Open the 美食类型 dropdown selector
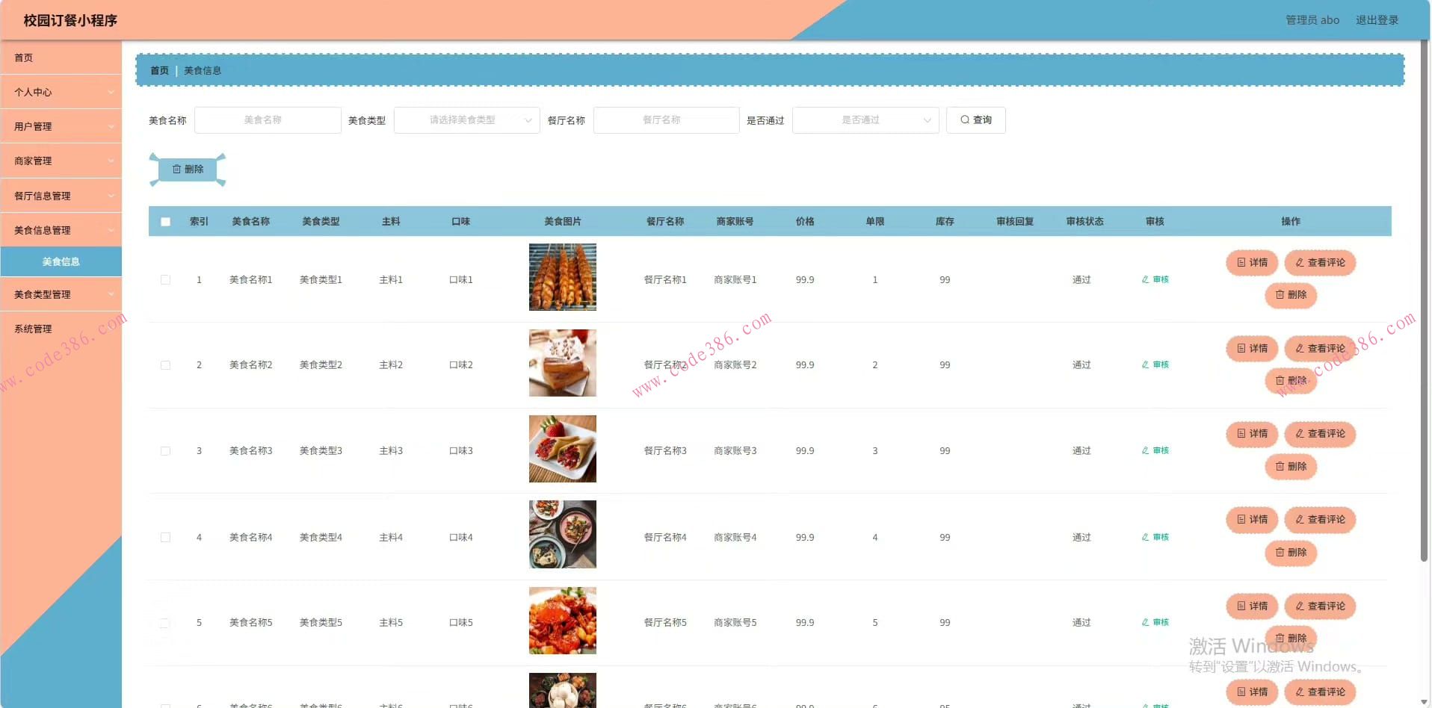Viewport: 1432px width, 708px height. 466,120
